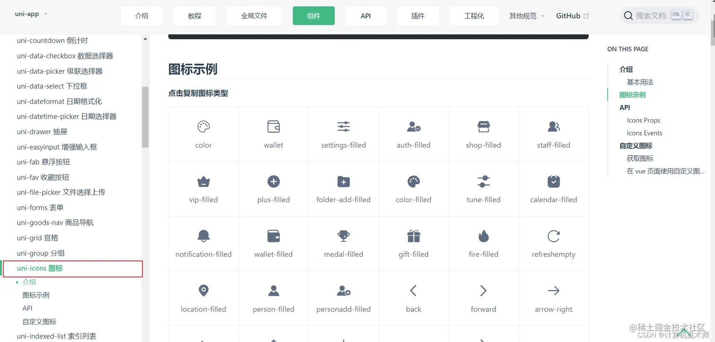Expand the 其他规范 dropdown menu
Viewport: 715px width, 342px height.
pos(527,16)
